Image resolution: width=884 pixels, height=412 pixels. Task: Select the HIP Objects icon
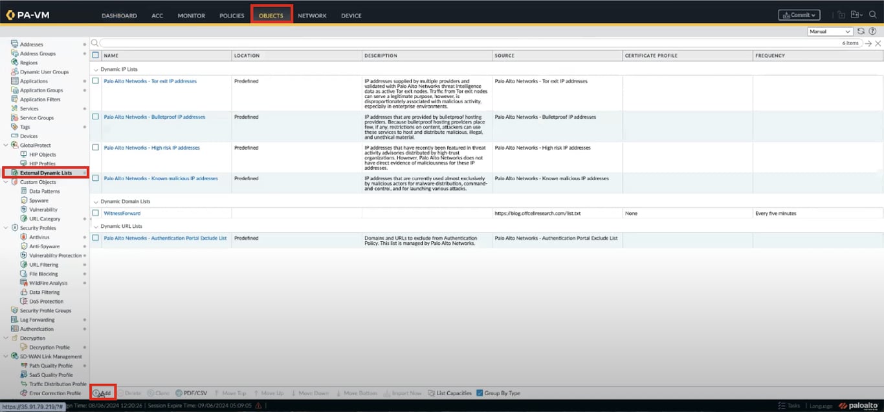(x=23, y=154)
